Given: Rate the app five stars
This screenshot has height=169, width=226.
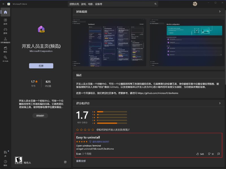Looking at the screenshot, I should (93, 130).
